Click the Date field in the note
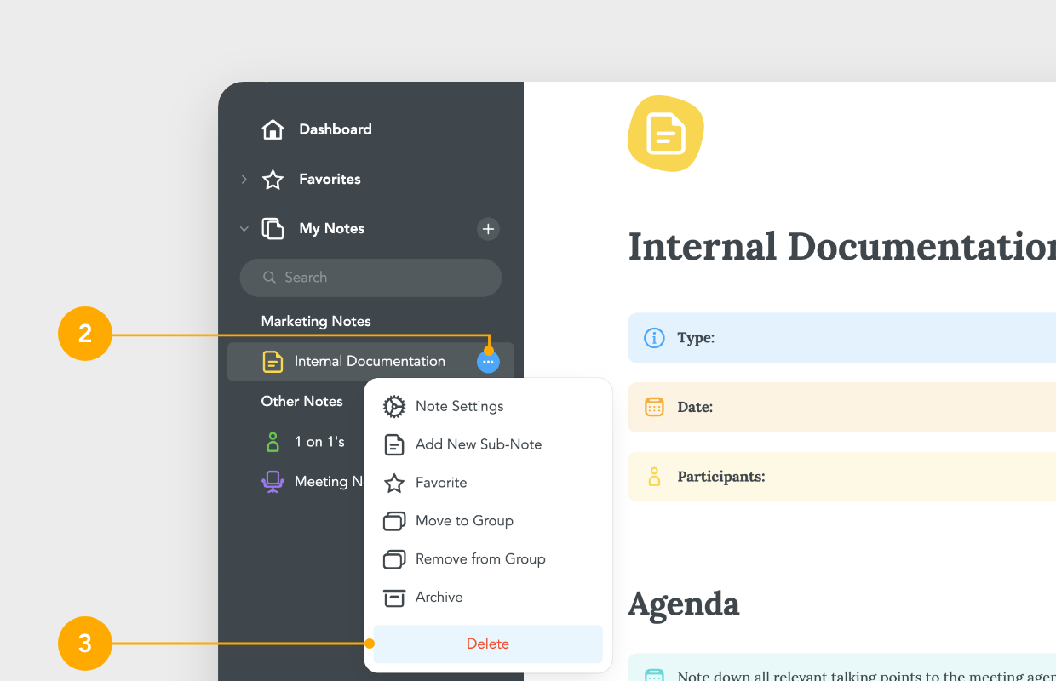This screenshot has height=681, width=1056. pos(841,407)
